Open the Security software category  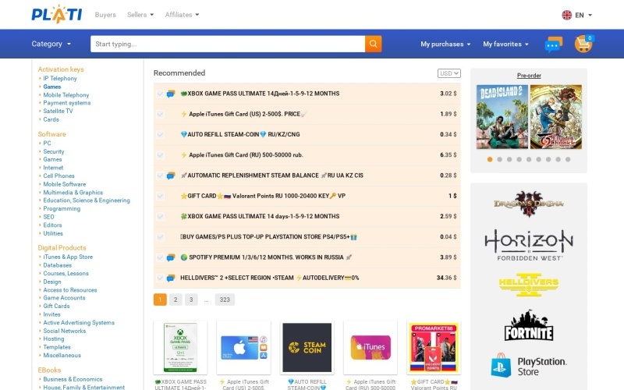[54, 151]
